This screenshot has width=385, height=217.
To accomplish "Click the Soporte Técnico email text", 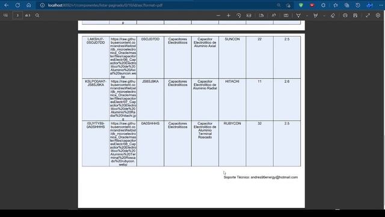I will tap(260, 177).
